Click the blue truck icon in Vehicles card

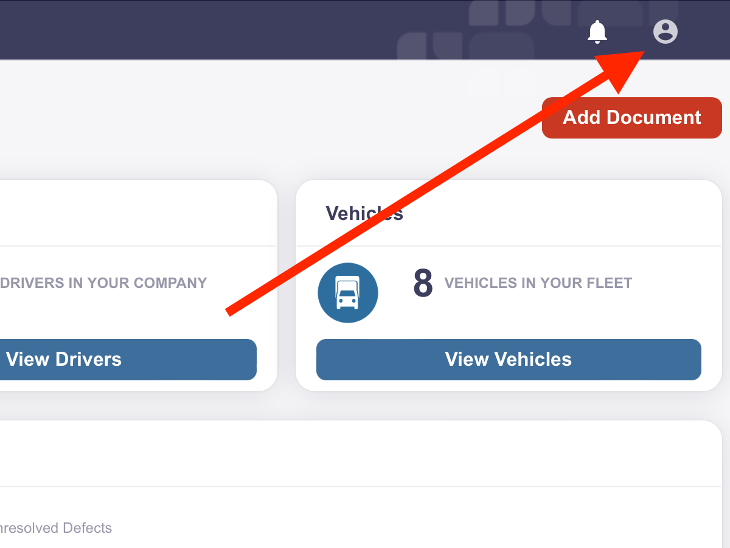click(348, 293)
